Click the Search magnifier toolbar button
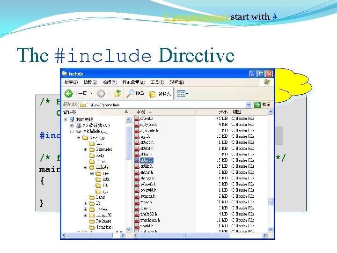 [135, 93]
